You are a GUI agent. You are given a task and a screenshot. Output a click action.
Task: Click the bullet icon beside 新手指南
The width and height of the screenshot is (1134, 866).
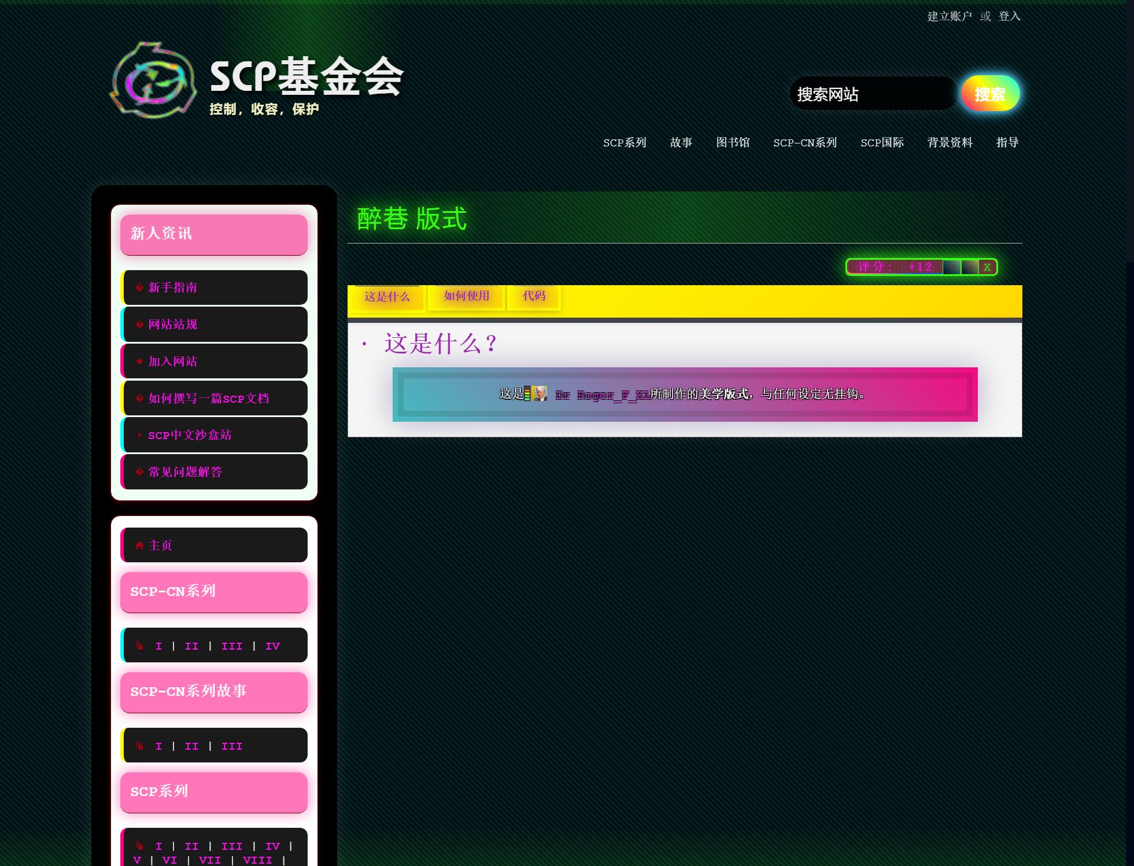point(139,288)
